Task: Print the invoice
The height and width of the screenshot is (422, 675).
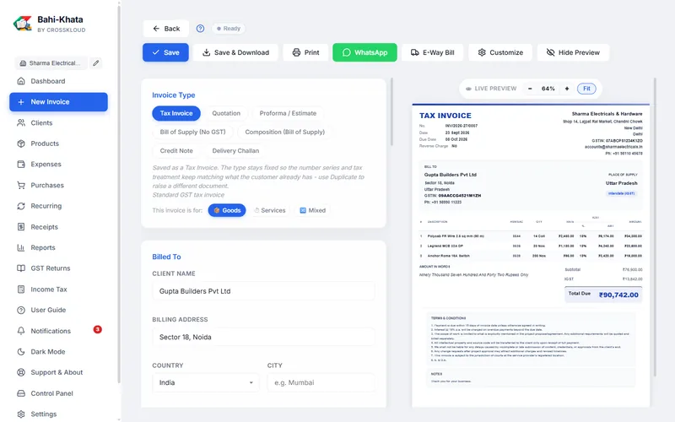Action: click(305, 52)
